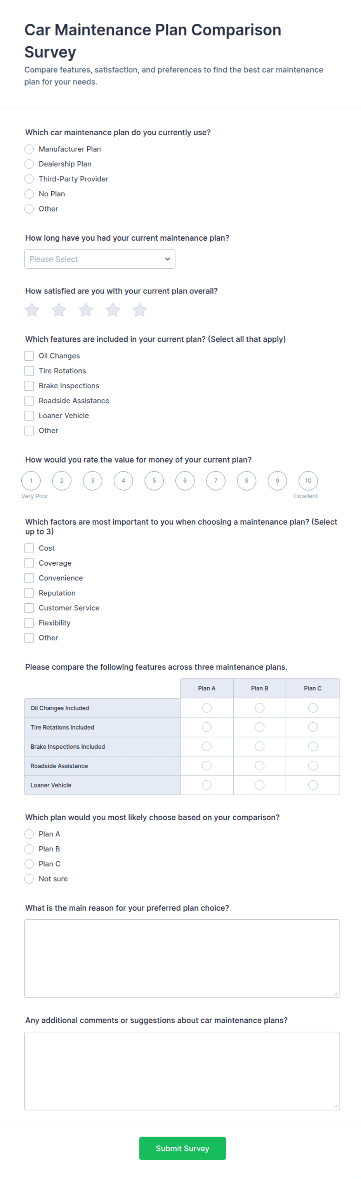Enable the Customer Service factor checkbox
Image resolution: width=361 pixels, height=1179 pixels.
click(x=29, y=608)
